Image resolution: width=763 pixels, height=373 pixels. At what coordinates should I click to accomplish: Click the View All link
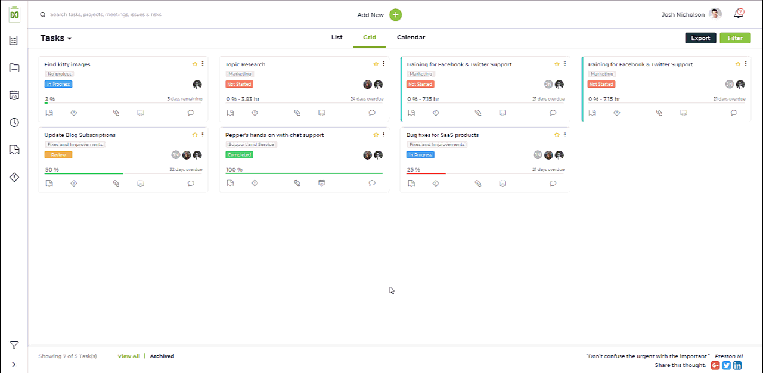point(129,356)
